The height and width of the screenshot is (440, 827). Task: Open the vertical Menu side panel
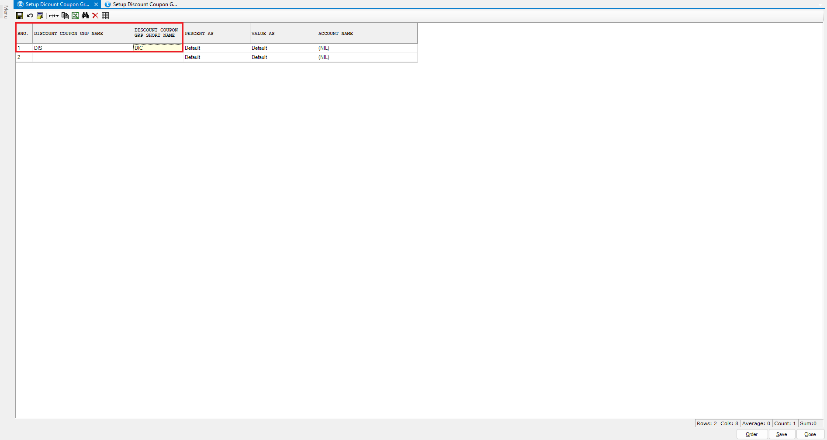coord(6,12)
